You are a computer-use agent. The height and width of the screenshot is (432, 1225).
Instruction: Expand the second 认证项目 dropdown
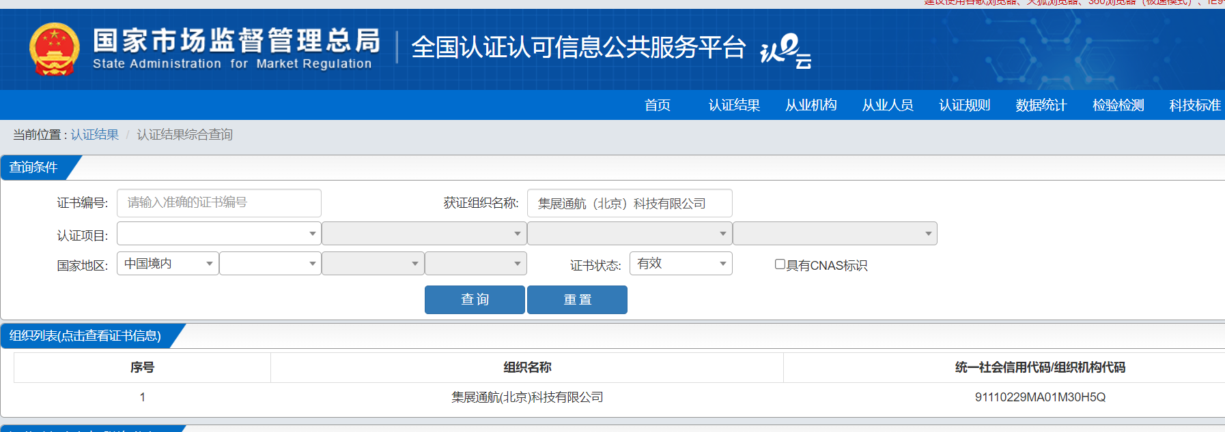(x=424, y=233)
